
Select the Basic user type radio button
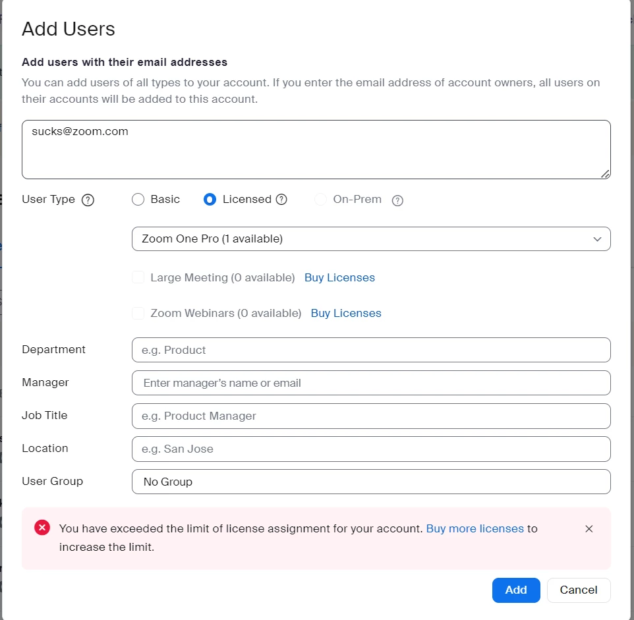138,199
